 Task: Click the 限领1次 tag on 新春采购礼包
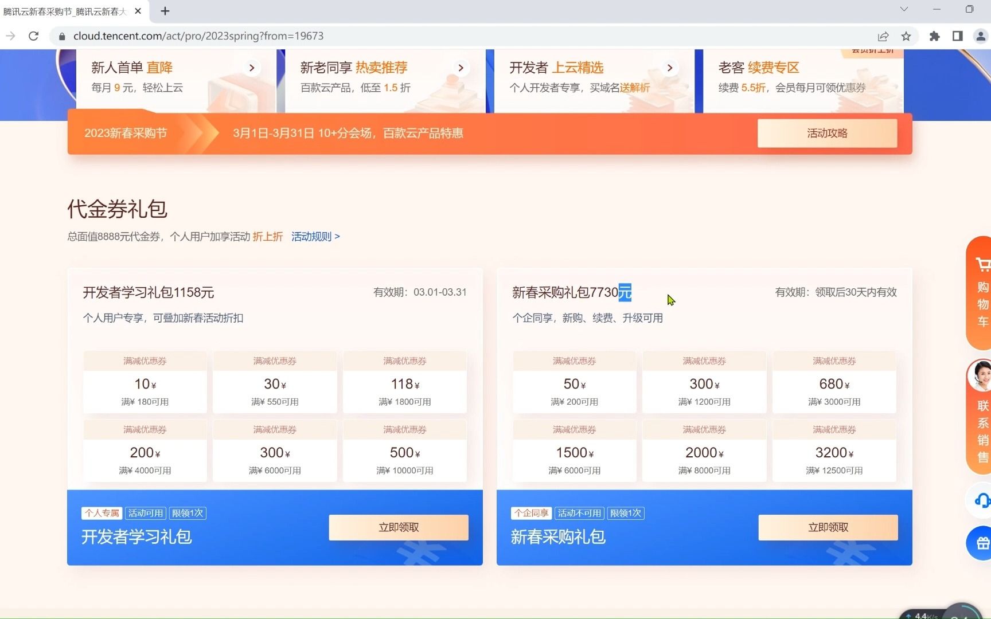626,513
